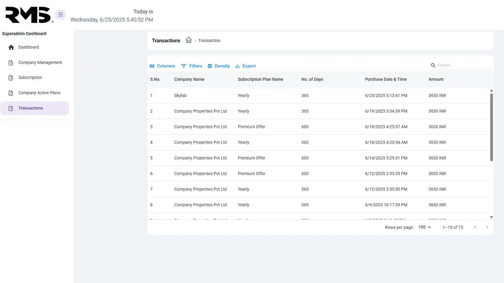Click the date 6/9/2025 10:17:29 PM
Image resolution: width=504 pixels, height=283 pixels.
tap(386, 205)
